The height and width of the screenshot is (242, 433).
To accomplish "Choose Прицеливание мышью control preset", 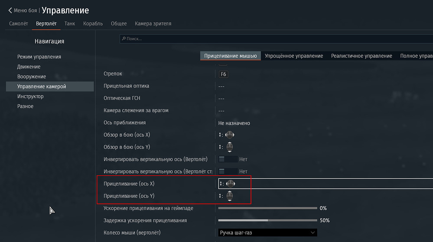I will tap(230, 56).
